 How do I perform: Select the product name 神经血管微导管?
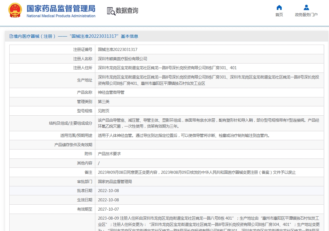click(111, 92)
